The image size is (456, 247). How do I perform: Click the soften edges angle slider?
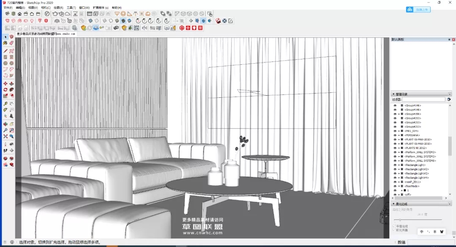[400, 220]
